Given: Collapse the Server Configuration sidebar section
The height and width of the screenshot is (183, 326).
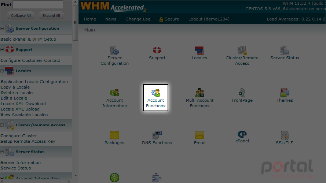Looking at the screenshot, I should click(2, 28).
